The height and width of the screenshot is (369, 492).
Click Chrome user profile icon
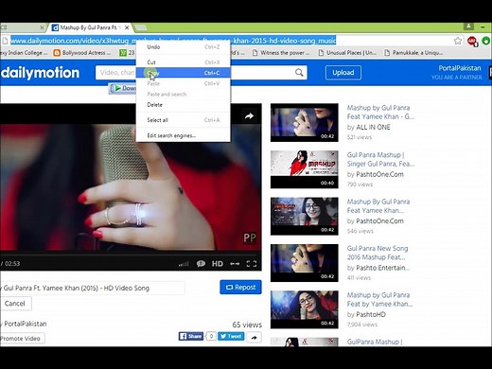[468, 26]
